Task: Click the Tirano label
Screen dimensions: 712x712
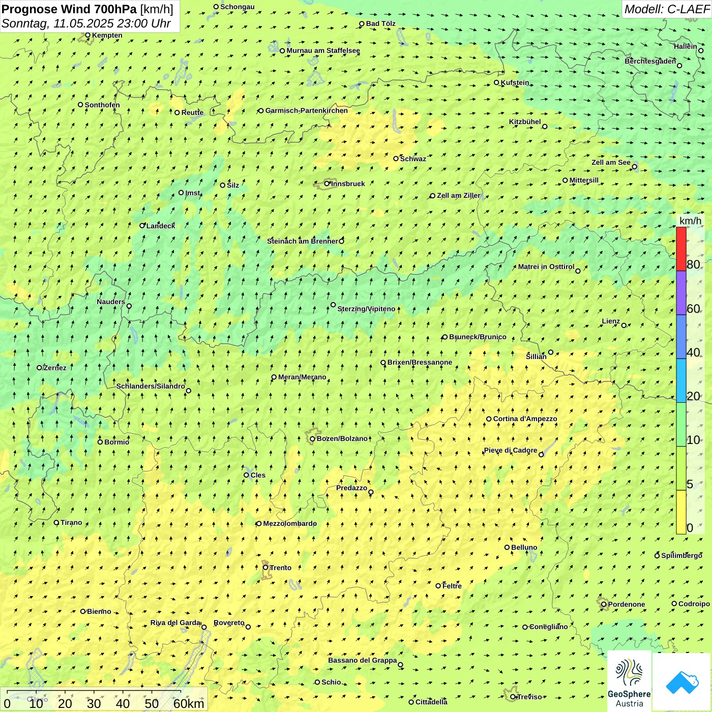Action: [71, 522]
